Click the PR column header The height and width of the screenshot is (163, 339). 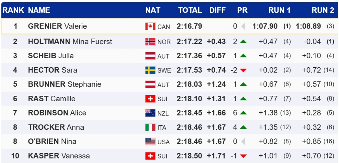point(242,10)
